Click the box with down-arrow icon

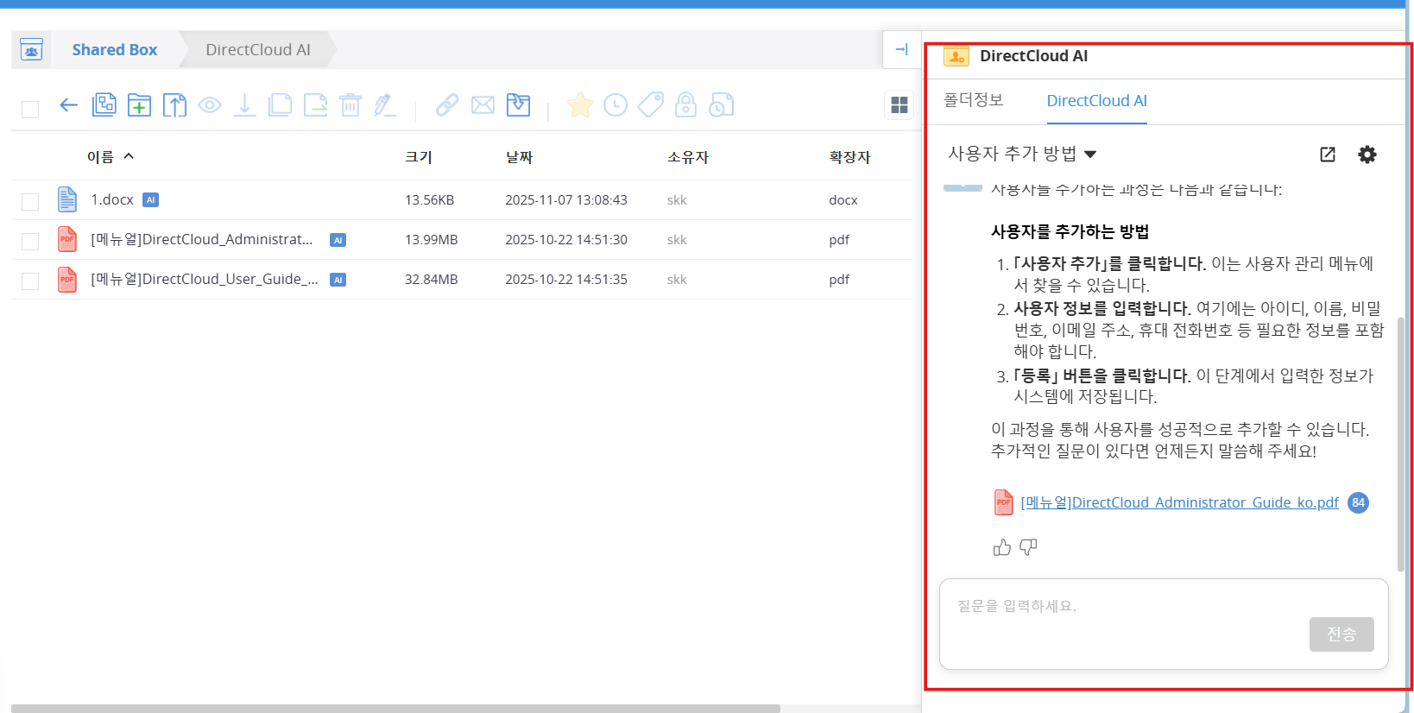[518, 105]
